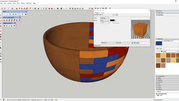This screenshot has width=179, height=101.
Task: Click the green checkmark apply icon
Action: click(x=132, y=43)
